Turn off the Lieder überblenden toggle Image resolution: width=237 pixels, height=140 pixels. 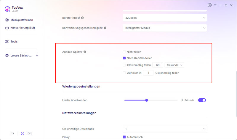pyautogui.click(x=202, y=100)
